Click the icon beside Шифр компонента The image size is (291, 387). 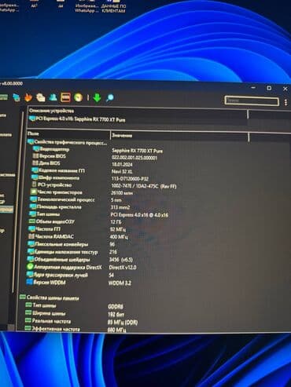pyautogui.click(x=35, y=177)
